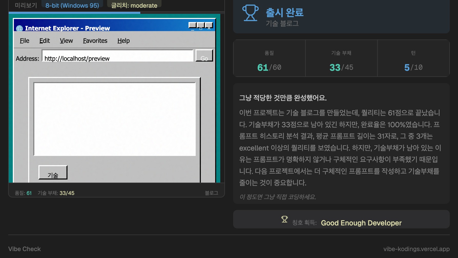Minimize the Internet Explorer preview window
458x258 pixels.
(193, 26)
